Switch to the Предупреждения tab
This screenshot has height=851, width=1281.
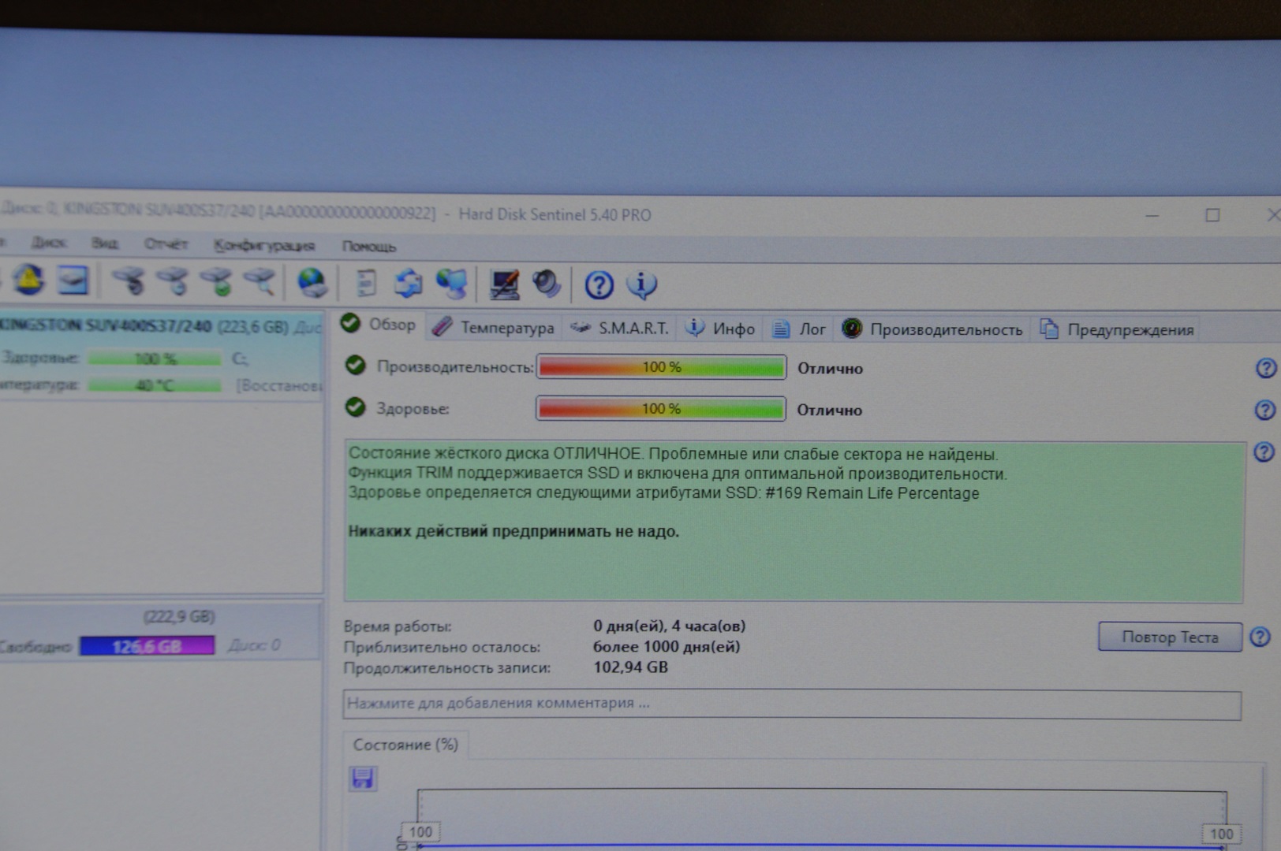(x=1116, y=329)
